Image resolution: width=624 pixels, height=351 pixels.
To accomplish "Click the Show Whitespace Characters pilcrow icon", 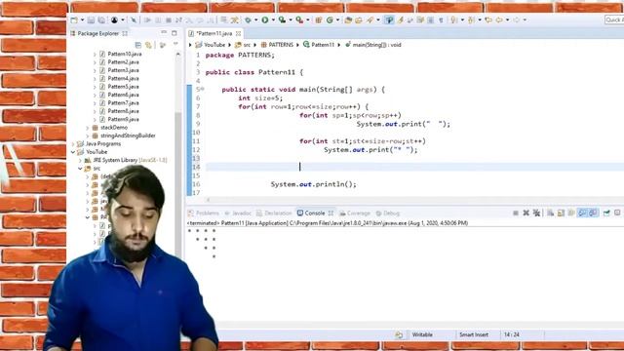I will 441,19.
